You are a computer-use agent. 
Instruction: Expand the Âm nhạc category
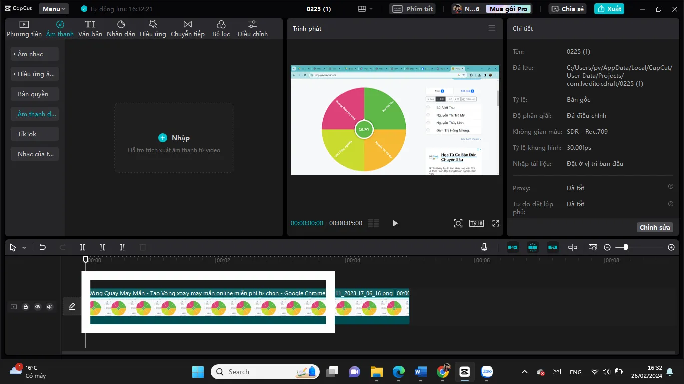click(x=35, y=54)
